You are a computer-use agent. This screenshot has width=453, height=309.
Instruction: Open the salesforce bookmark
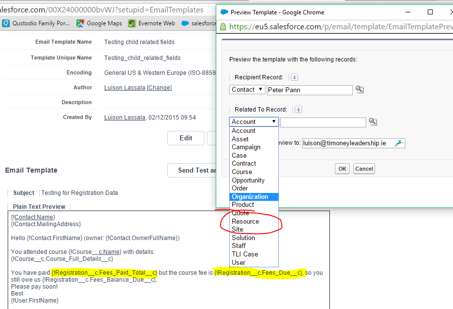click(199, 23)
